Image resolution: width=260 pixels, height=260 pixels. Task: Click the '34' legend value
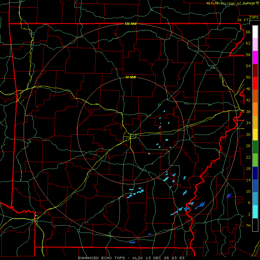pyautogui.click(x=248, y=123)
